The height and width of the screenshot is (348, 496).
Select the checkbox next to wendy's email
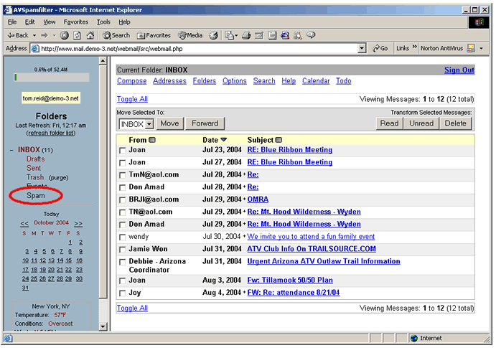(x=122, y=237)
